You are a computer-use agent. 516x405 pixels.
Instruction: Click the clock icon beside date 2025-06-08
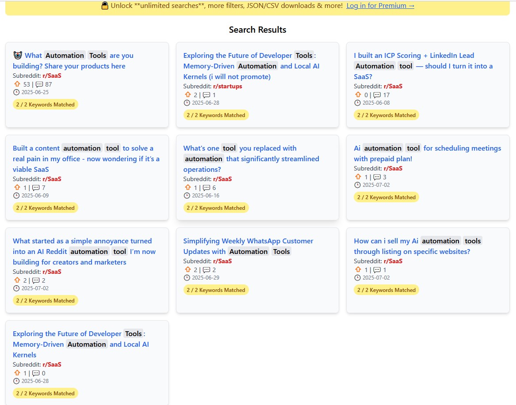click(x=358, y=103)
